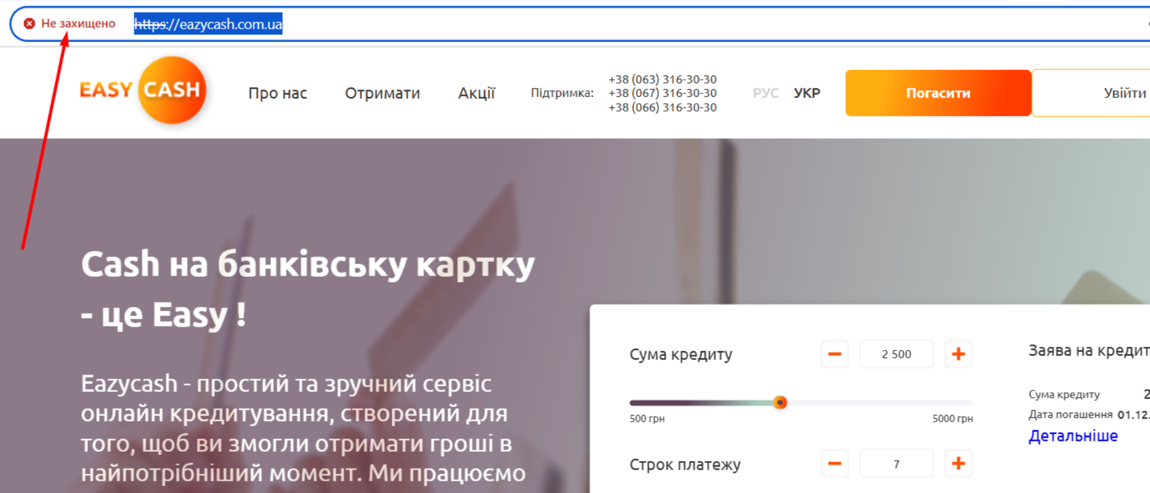Image resolution: width=1150 pixels, height=493 pixels.
Task: Click the 'Сума кредиту' heading in calculator
Action: click(681, 355)
